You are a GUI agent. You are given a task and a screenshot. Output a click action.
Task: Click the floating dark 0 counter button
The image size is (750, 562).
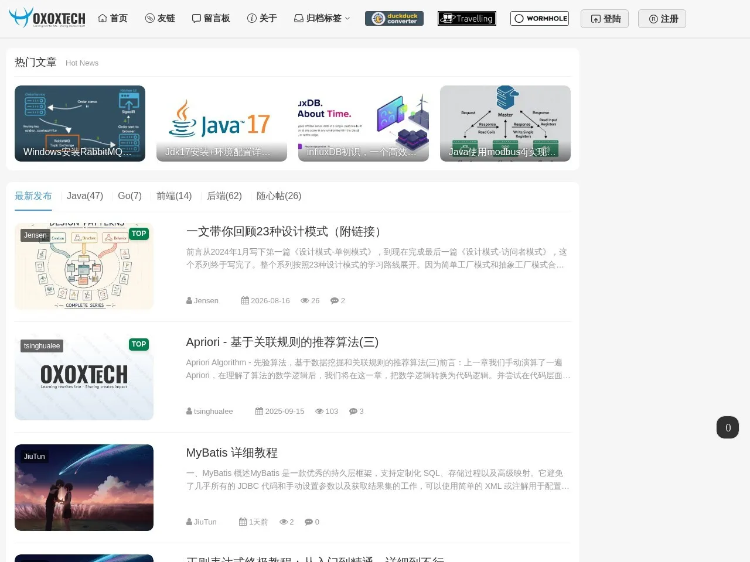click(x=728, y=427)
